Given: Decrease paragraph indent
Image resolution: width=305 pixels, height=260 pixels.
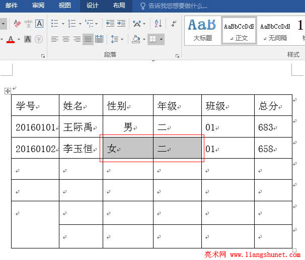Looking at the screenshot, I should pos(110,24).
